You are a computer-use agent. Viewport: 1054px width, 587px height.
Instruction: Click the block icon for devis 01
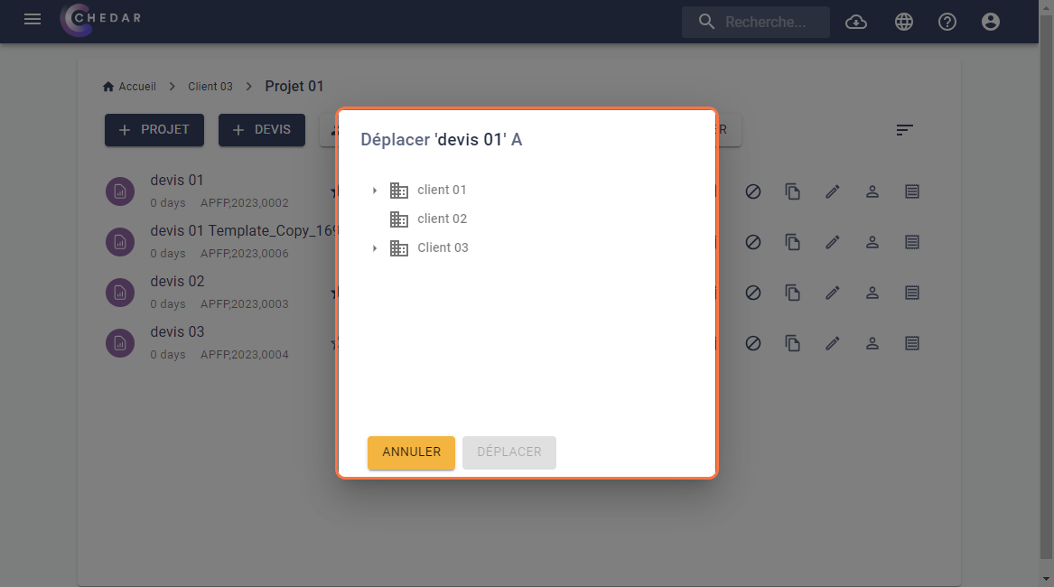point(753,191)
